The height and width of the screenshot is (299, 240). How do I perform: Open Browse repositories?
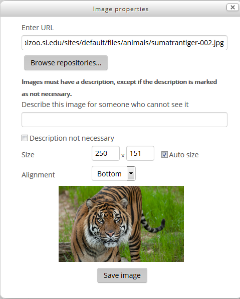coord(66,63)
